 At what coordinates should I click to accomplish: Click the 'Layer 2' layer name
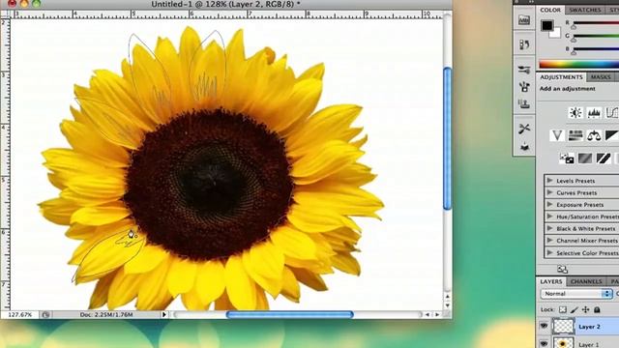(589, 327)
